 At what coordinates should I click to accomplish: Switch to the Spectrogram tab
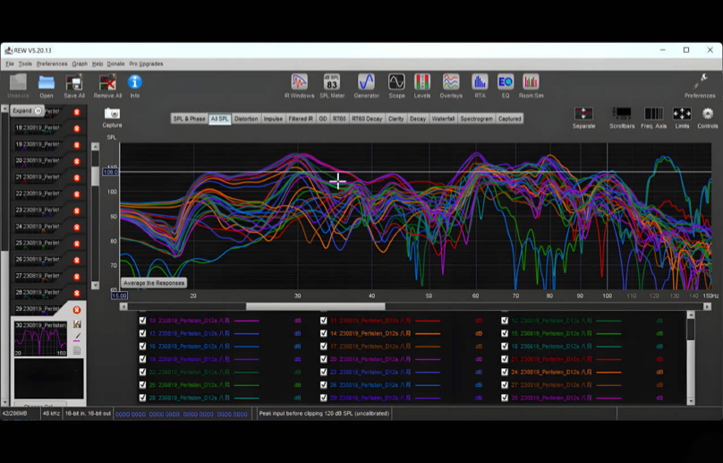[x=476, y=118]
